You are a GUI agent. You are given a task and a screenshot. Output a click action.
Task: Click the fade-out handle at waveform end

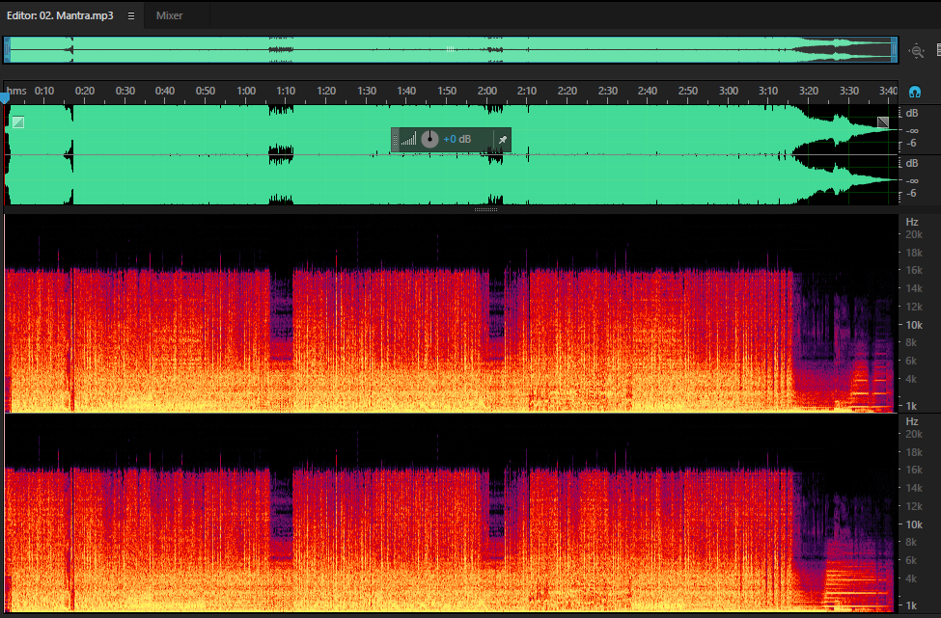click(883, 122)
